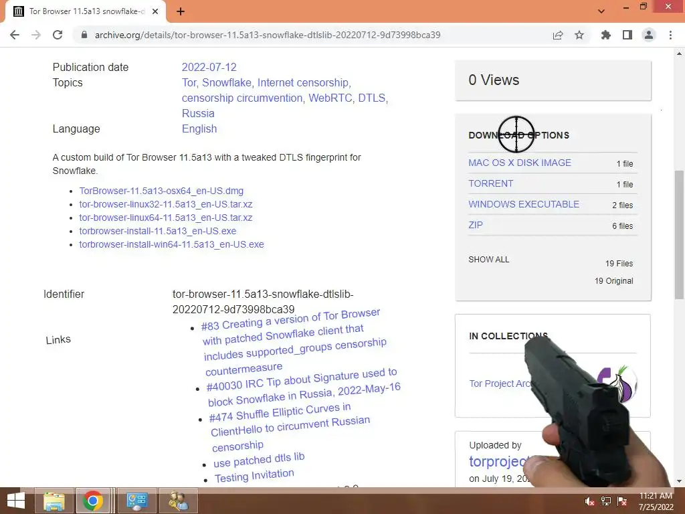685x514 pixels.
Task: Open the #40030 IRC Tip about Signature link
Action: coord(304,388)
